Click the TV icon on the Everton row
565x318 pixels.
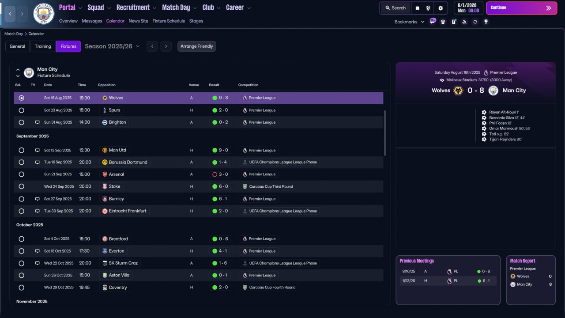(38, 251)
